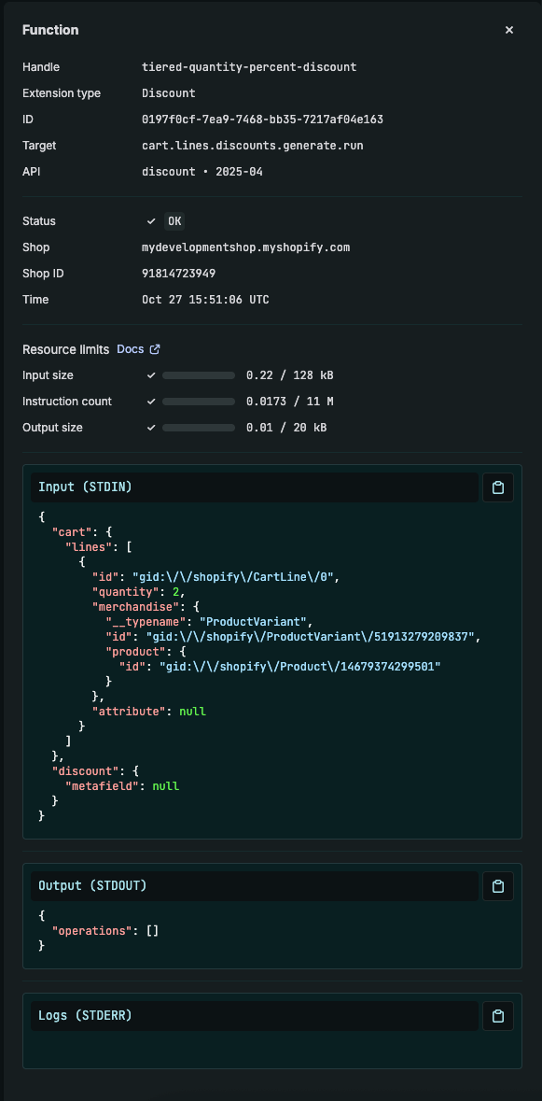Click the "discount": { line in input
Image resolution: width=542 pixels, height=1101 pixels.
tap(95, 771)
